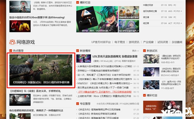194x119 pixels.
Task: Select the 杂谈趣闻 tab
Action: coord(177,42)
